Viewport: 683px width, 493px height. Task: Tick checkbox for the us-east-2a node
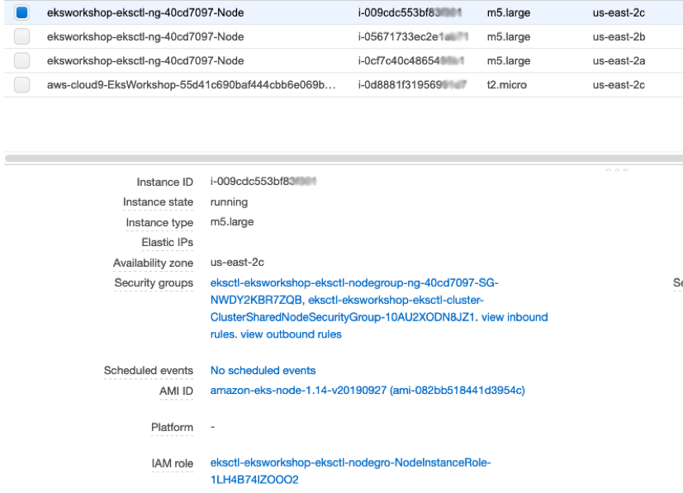coord(22,60)
